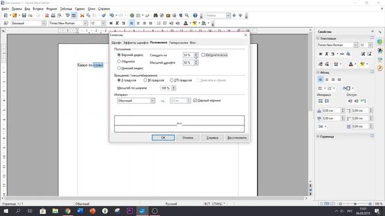Open the font size 12 dropdown in the formatting toolbar
Image resolution: width=385 pixels, height=216 pixels.
point(103,23)
